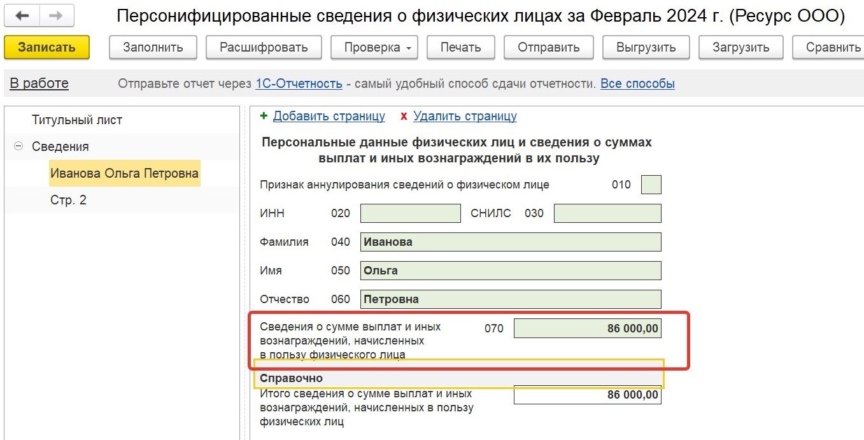The height and width of the screenshot is (440, 864).
Task: Click the ИНН input field 020
Action: click(410, 213)
